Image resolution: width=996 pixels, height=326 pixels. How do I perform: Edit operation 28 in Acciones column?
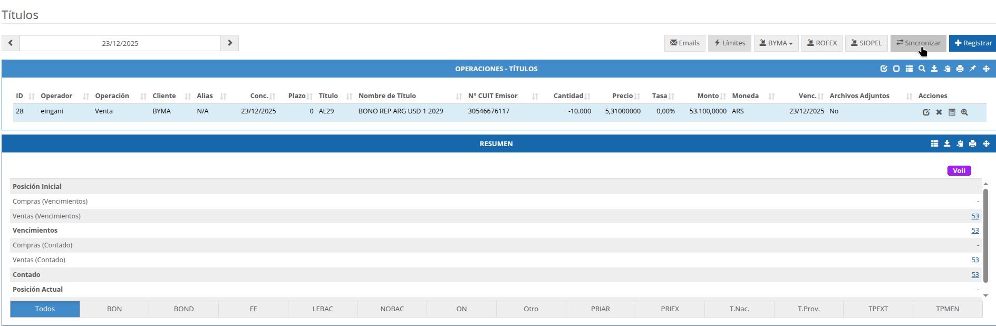coord(926,112)
